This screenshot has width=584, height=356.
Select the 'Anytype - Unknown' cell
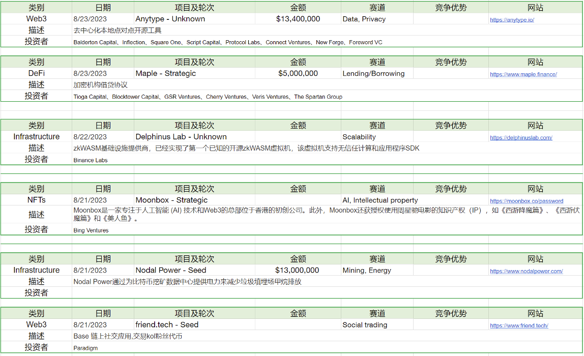(194, 19)
